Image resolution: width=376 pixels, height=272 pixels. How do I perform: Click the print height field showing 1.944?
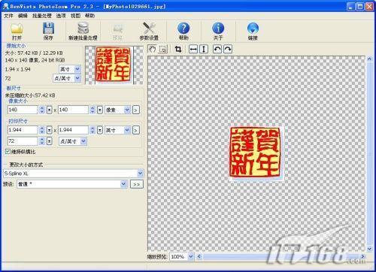[x=73, y=130]
